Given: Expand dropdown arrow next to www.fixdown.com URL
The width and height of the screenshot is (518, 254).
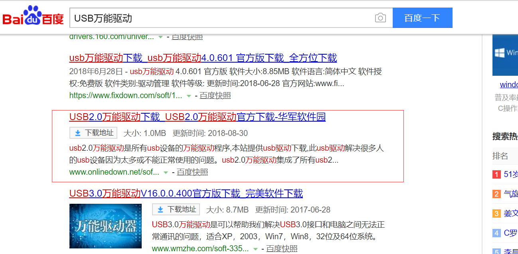Looking at the screenshot, I should click(x=188, y=95).
